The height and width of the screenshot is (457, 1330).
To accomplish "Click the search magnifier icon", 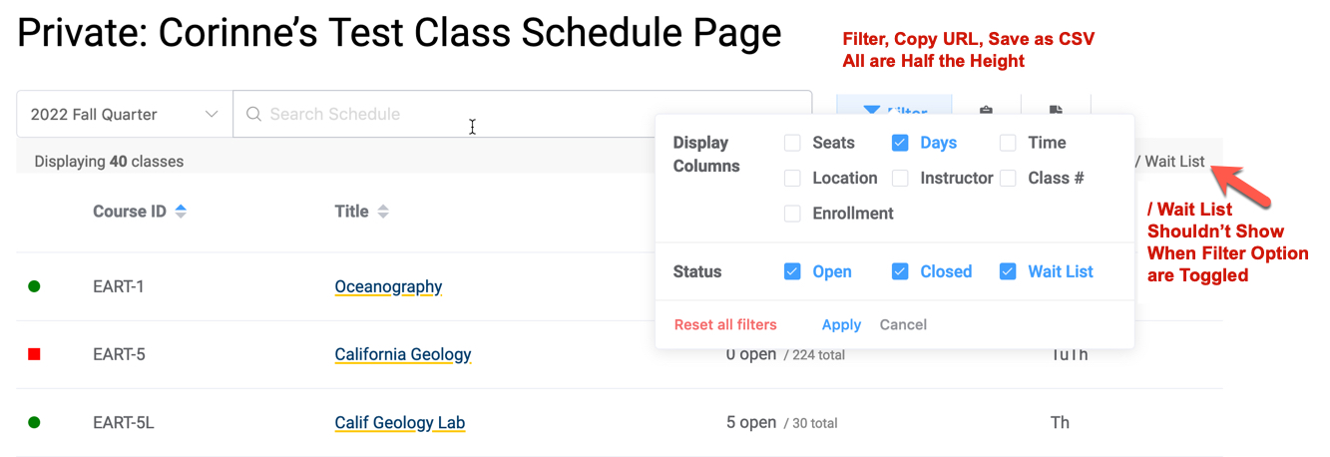I will 254,115.
